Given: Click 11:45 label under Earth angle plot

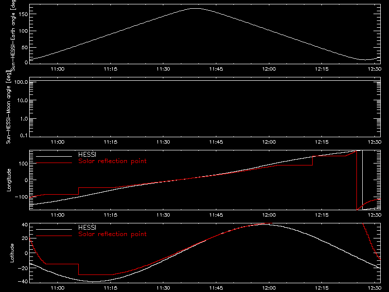Looking at the screenshot, I should (216, 69).
